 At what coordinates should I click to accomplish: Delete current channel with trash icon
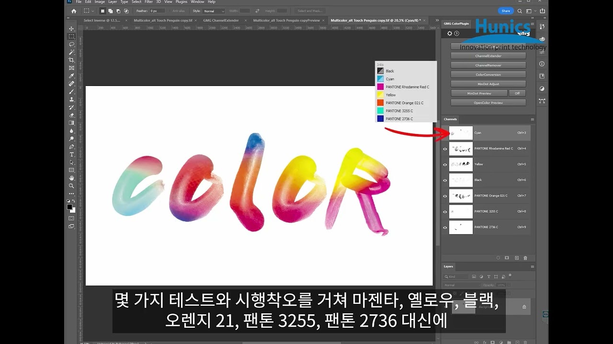point(525,258)
